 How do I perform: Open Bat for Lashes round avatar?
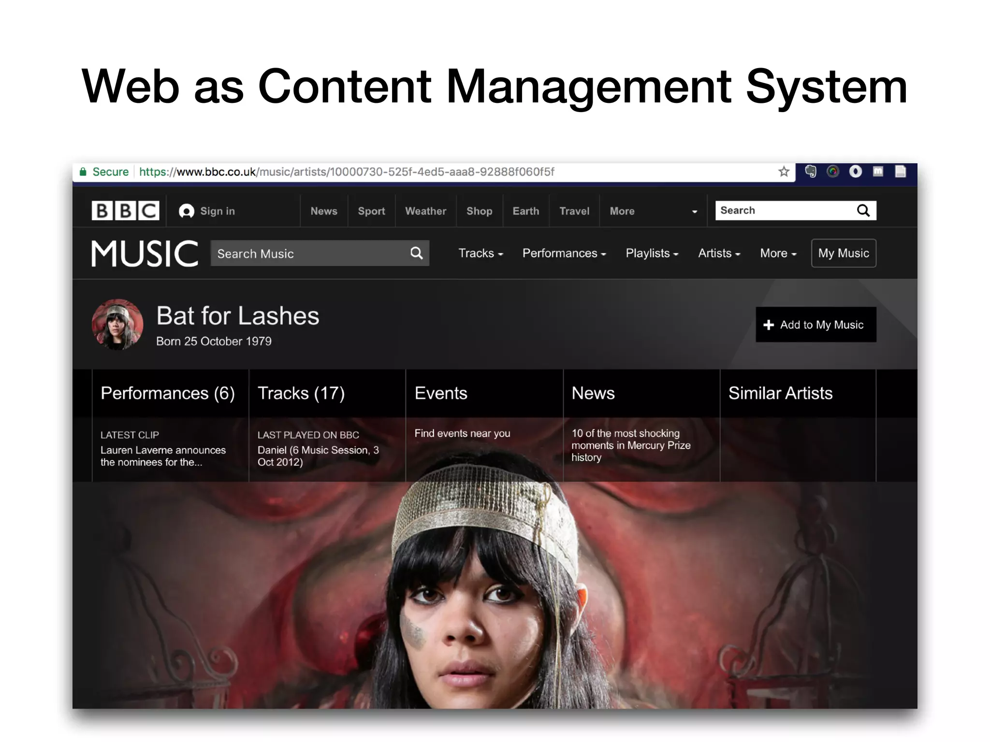point(117,324)
